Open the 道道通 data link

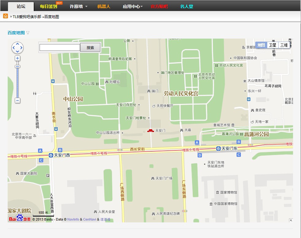[x=105, y=219]
